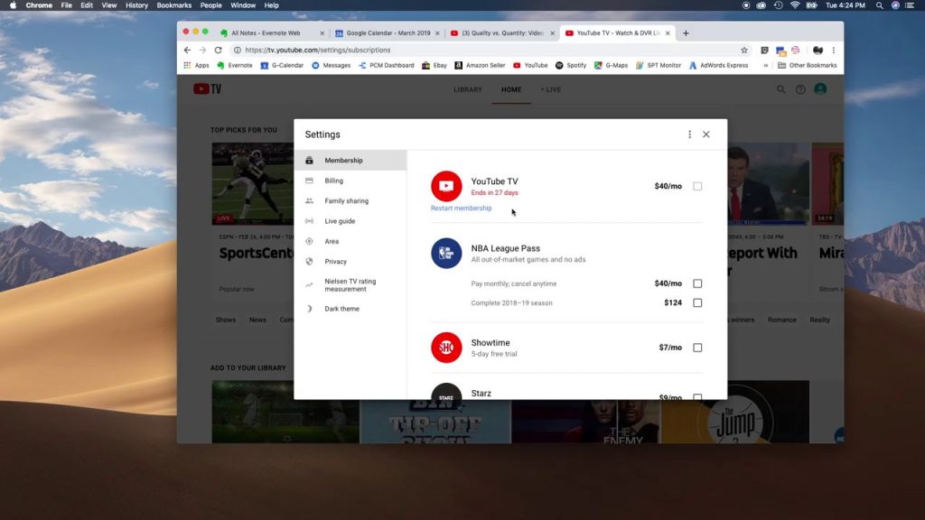Click the NBA League Pass logo icon
This screenshot has width=925, height=520.
click(x=446, y=254)
